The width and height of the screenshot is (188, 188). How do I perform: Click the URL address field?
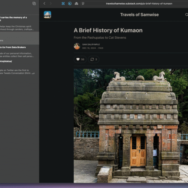139,4
